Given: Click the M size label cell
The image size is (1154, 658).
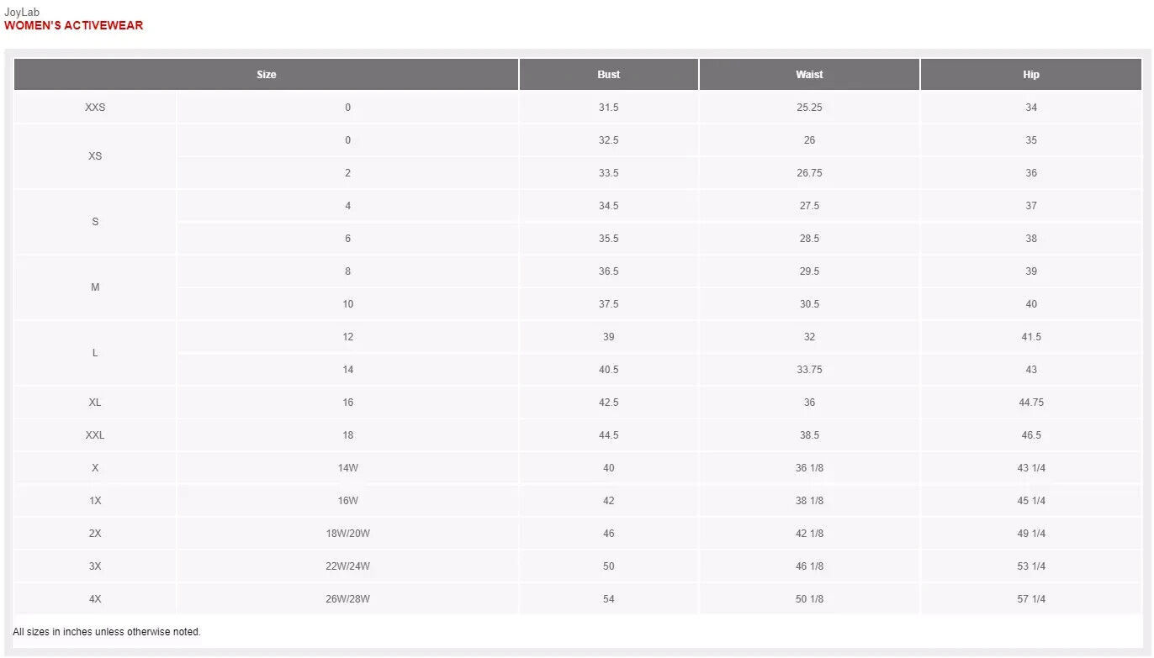Looking at the screenshot, I should tap(95, 287).
